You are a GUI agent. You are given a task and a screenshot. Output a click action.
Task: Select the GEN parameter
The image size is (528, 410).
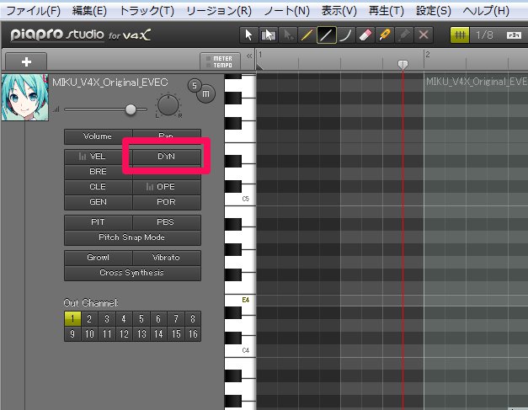click(98, 202)
